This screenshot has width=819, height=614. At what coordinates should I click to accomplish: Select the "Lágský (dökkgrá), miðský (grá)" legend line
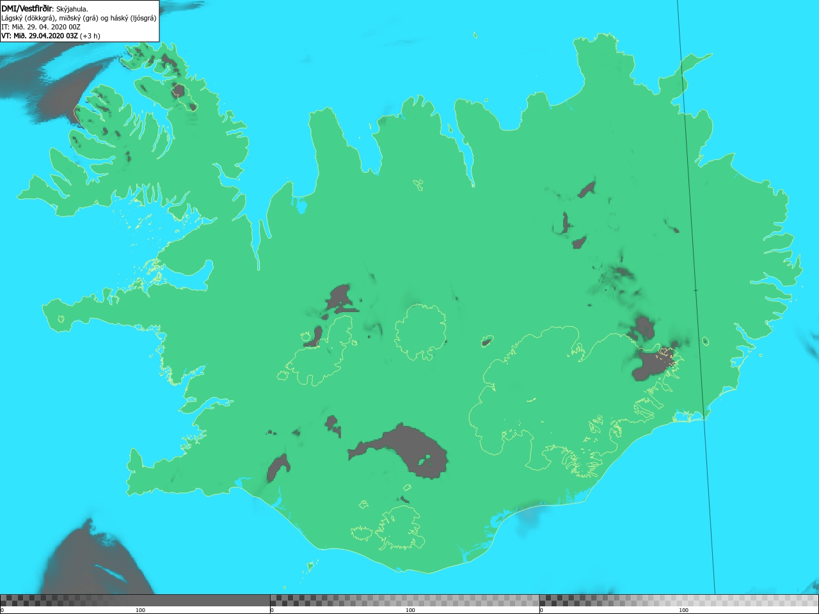click(x=79, y=18)
